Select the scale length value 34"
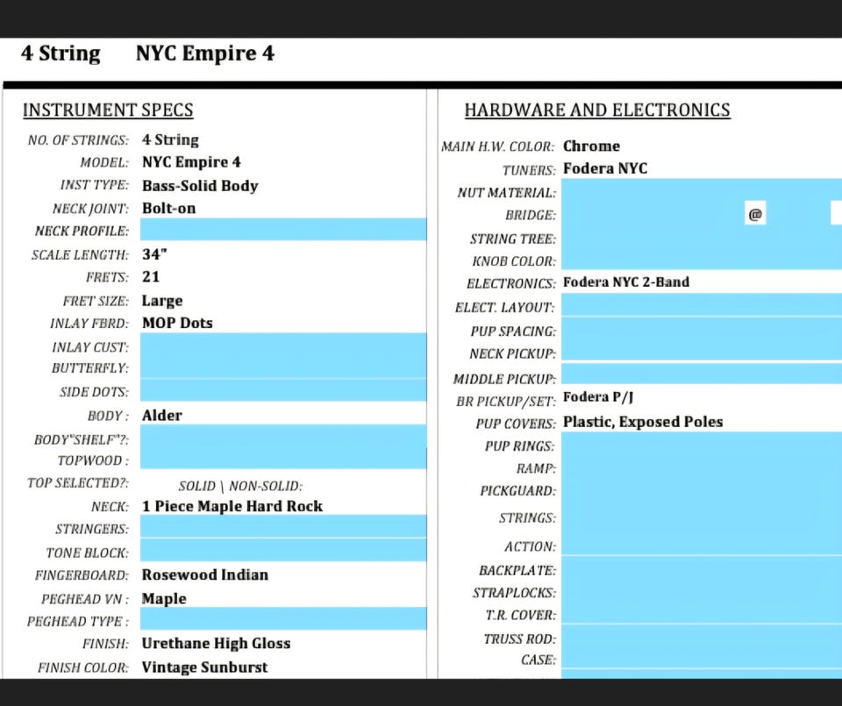The width and height of the screenshot is (842, 706). 154,254
